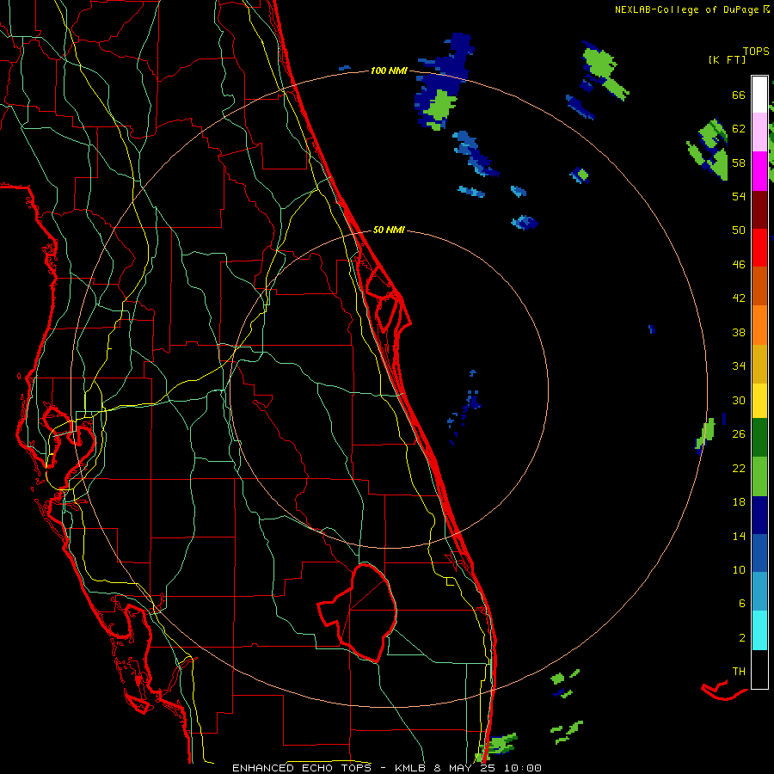Click the cyan legend color band
Viewport: 774px width, 774px height.
[759, 630]
